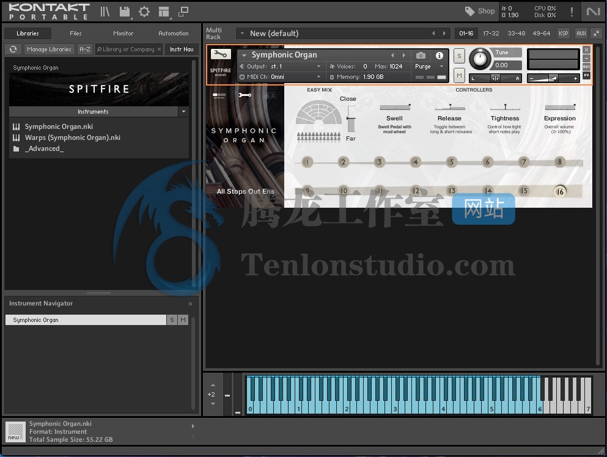The width and height of the screenshot is (607, 457).
Task: Select next instrument preset arrow
Action: pyautogui.click(x=404, y=56)
